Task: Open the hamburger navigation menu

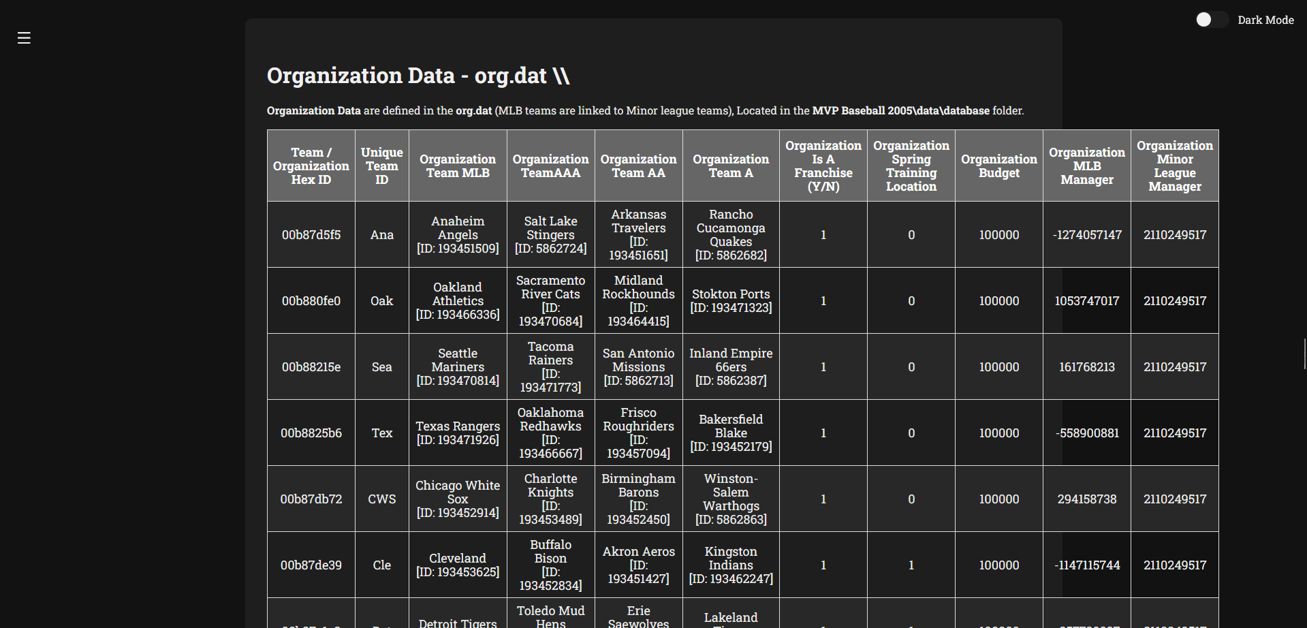Action: coord(24,38)
